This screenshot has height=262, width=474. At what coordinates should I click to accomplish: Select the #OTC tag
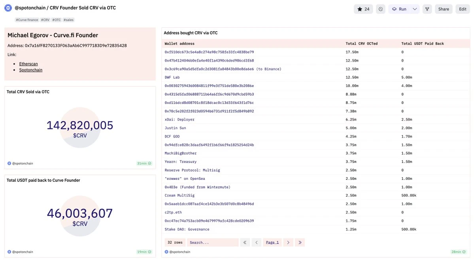click(x=57, y=20)
